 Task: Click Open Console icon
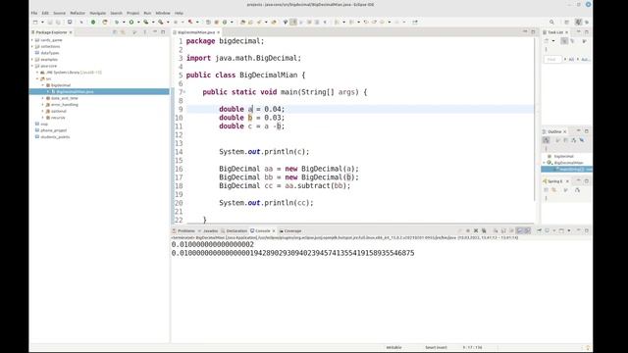click(561, 231)
